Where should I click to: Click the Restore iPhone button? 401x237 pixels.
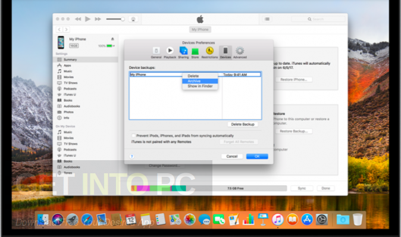point(294,80)
